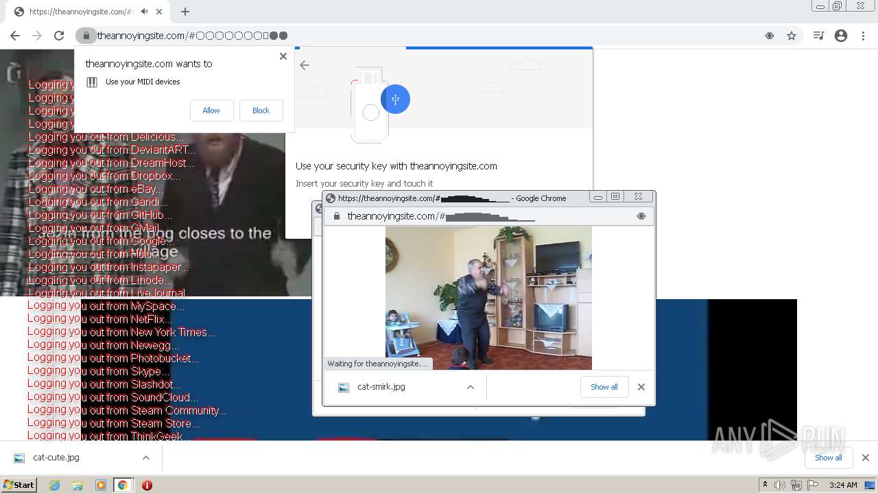Click the dancing man video in the popup
Image resolution: width=878 pixels, height=494 pixels.
click(x=488, y=298)
